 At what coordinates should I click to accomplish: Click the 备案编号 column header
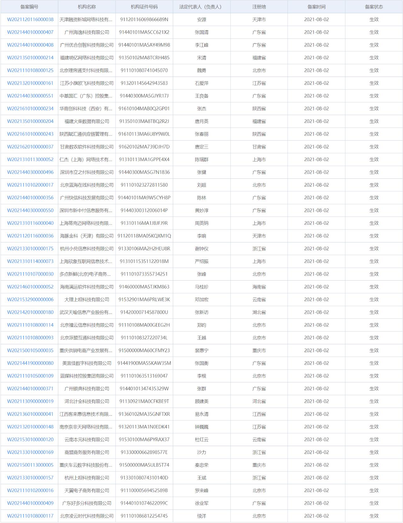click(x=29, y=7)
